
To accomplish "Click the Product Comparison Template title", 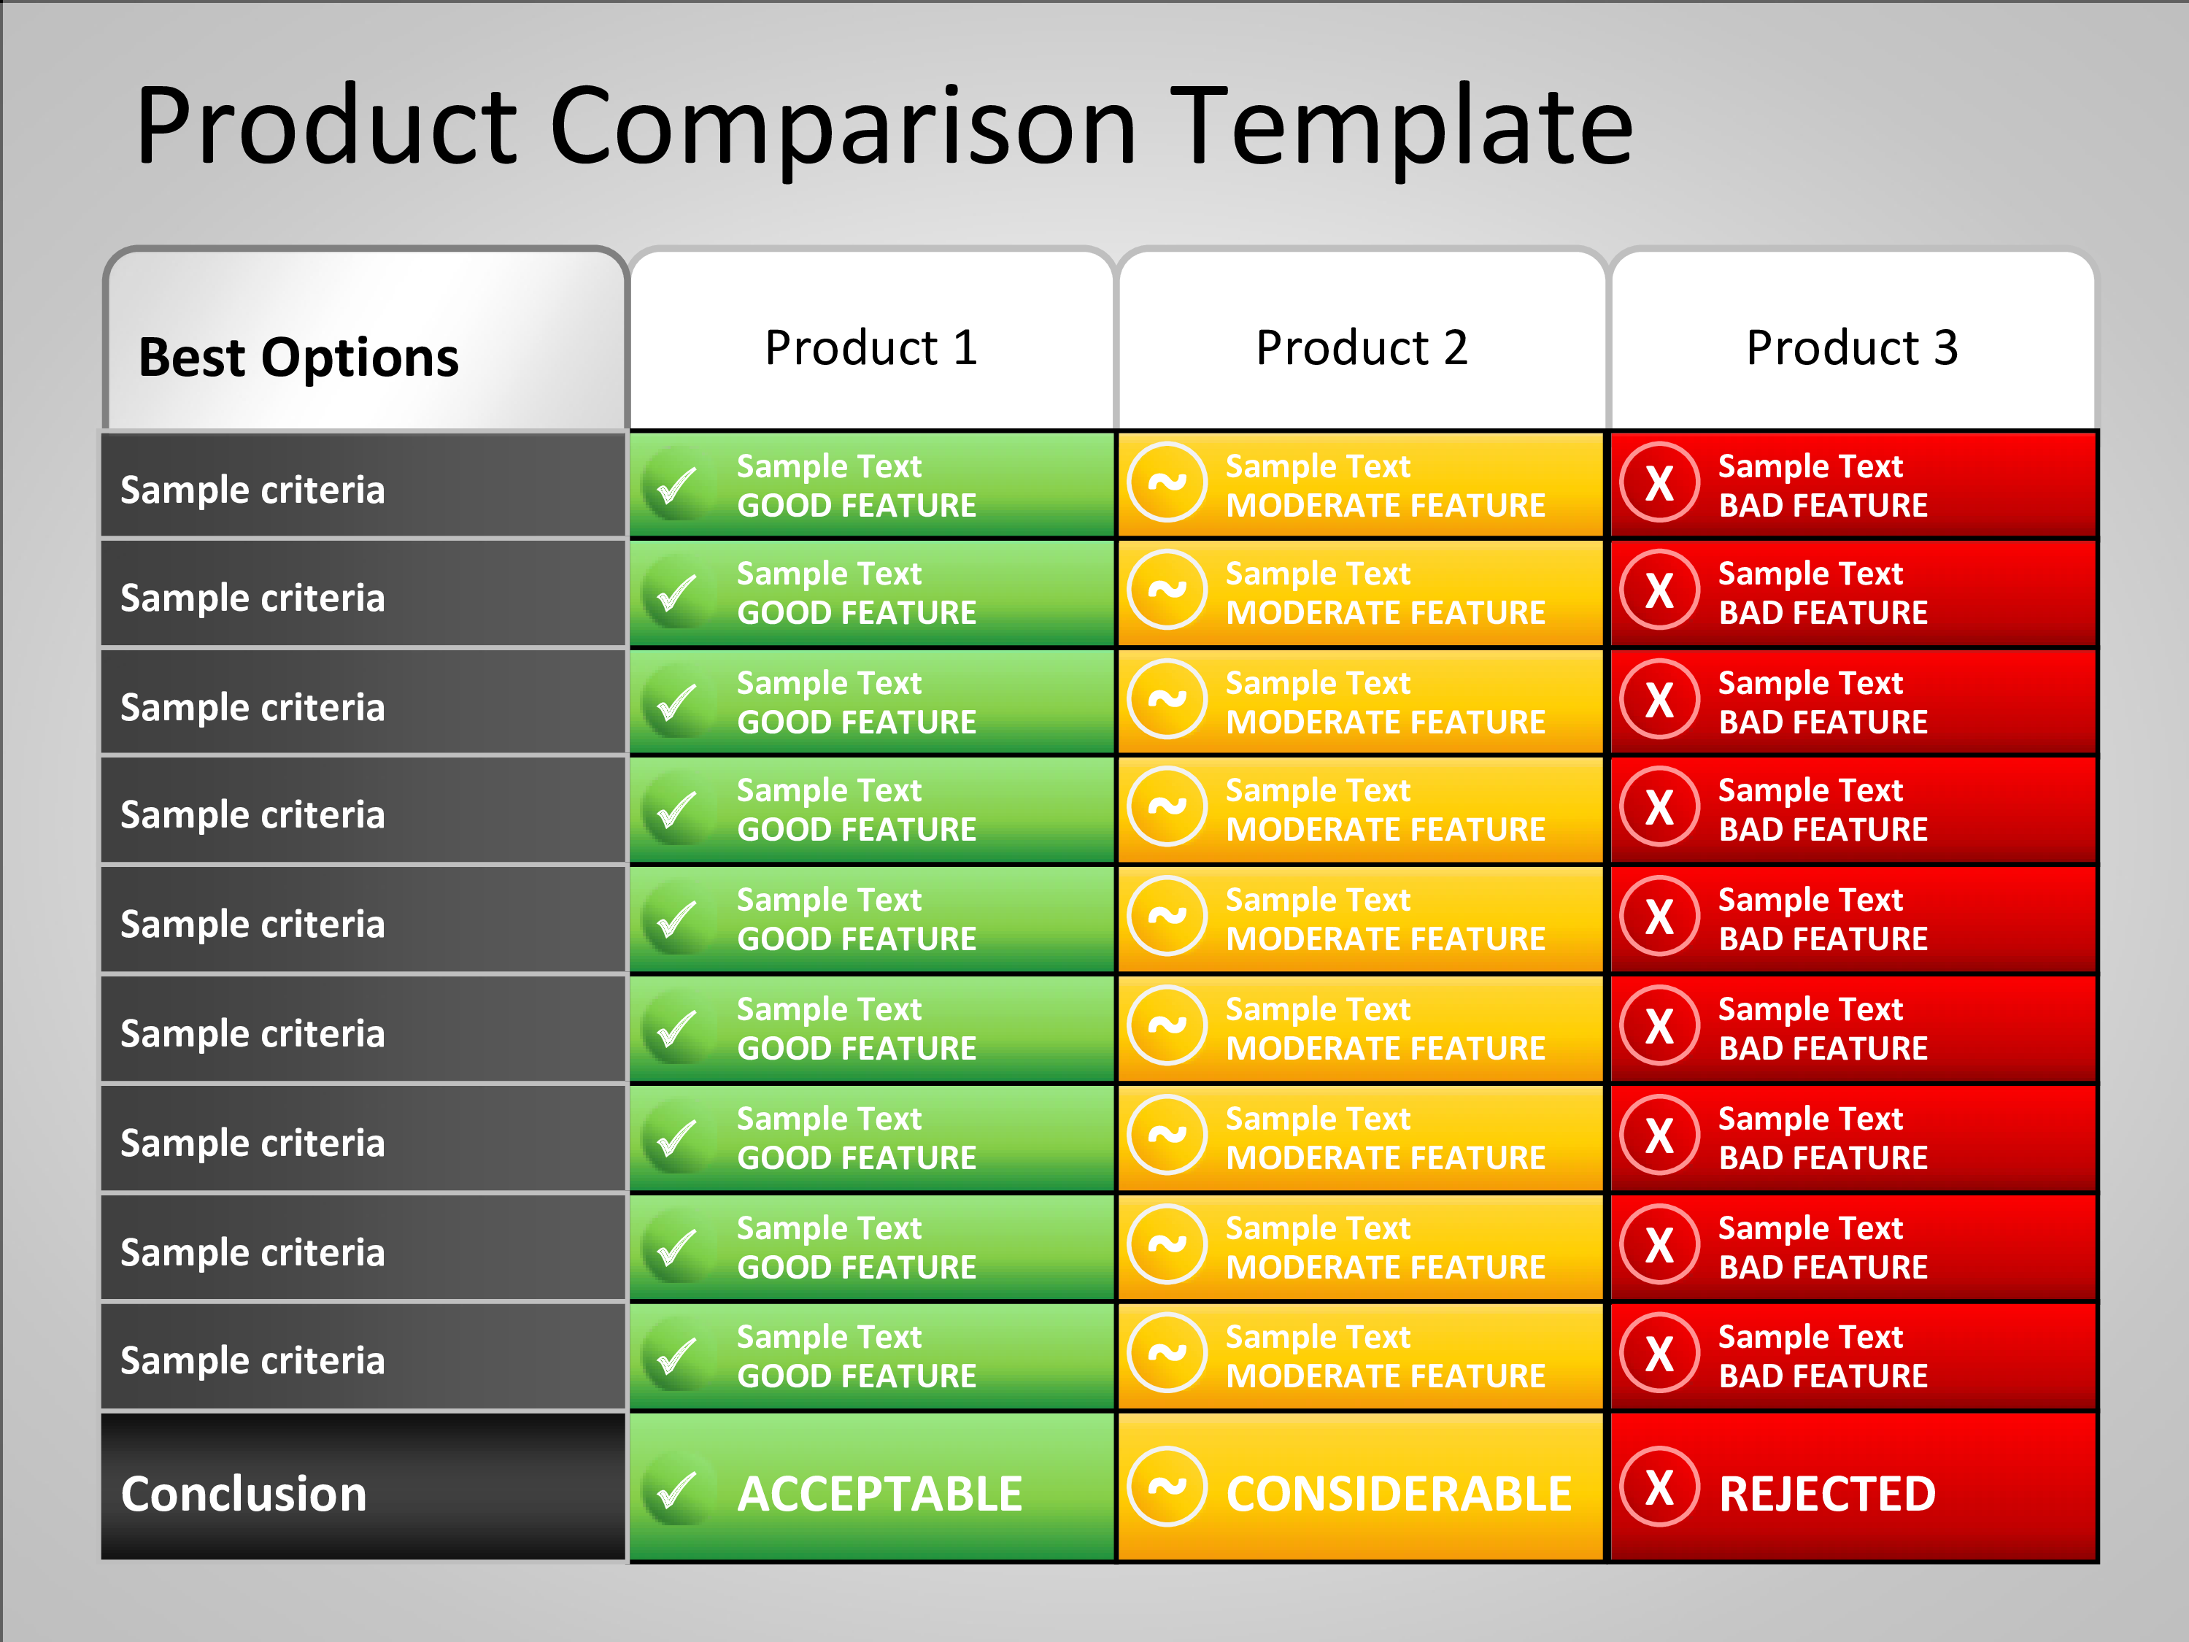I will pos(884,127).
